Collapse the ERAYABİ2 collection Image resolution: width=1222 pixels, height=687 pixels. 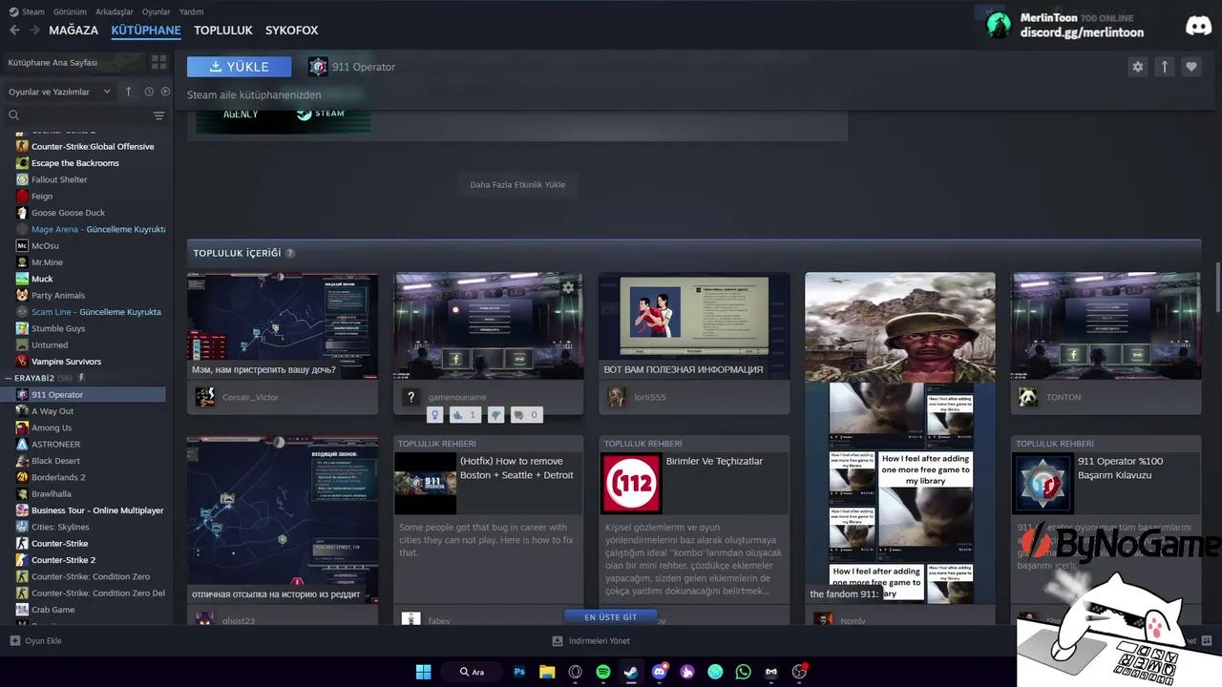pyautogui.click(x=9, y=378)
